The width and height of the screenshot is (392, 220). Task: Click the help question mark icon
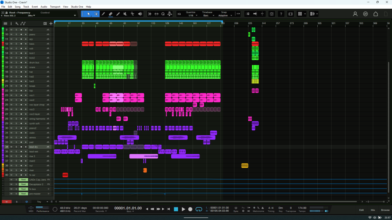281,14
